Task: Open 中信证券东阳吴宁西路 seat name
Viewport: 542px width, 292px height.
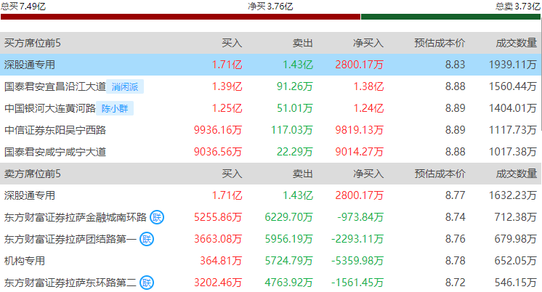Action: pyautogui.click(x=55, y=130)
